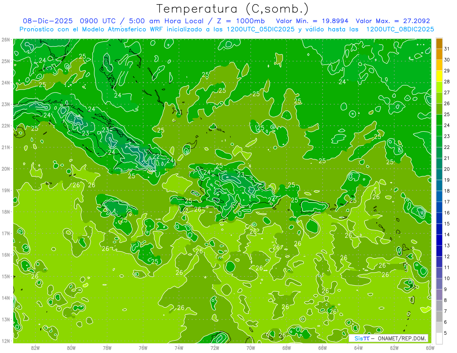The height and width of the screenshot is (353, 457).
Task: Click the 78W longitude axis label
Action: (x=107, y=347)
